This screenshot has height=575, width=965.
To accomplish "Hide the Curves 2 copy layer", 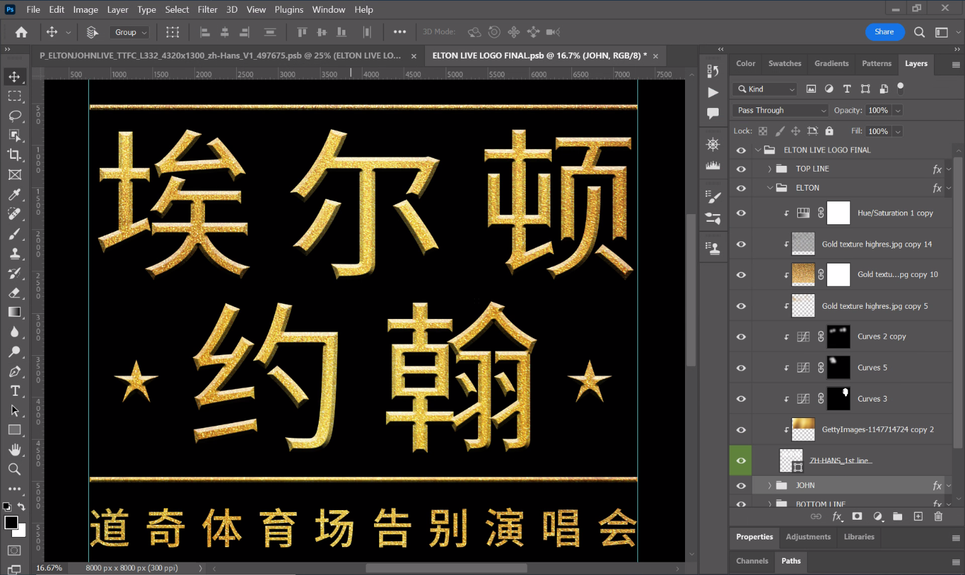I will pos(741,337).
